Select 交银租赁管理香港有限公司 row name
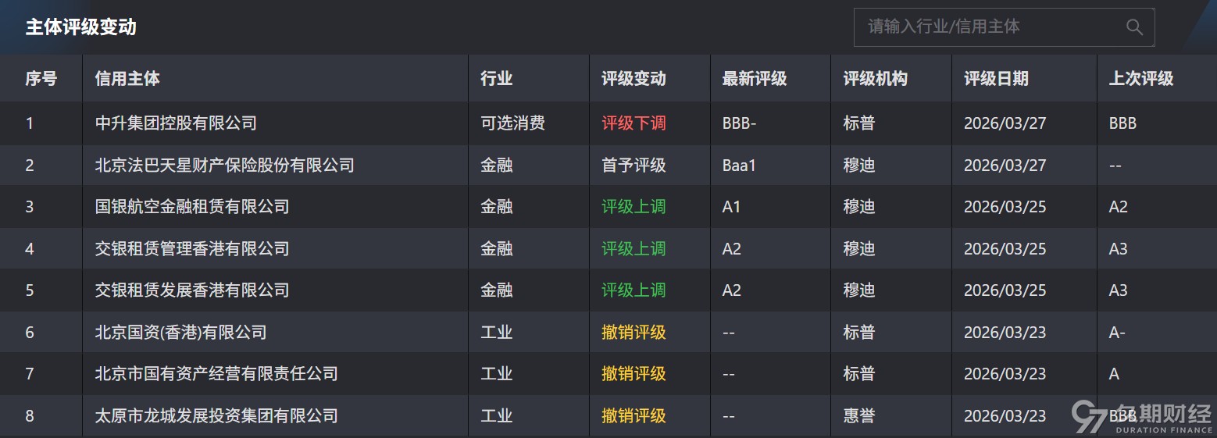 pyautogui.click(x=192, y=249)
